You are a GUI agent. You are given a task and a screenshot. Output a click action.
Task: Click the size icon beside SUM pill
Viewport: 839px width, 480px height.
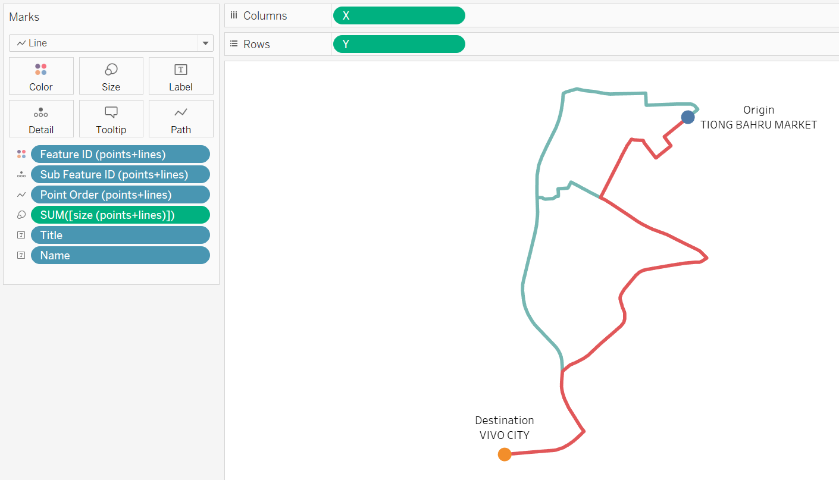(x=21, y=215)
